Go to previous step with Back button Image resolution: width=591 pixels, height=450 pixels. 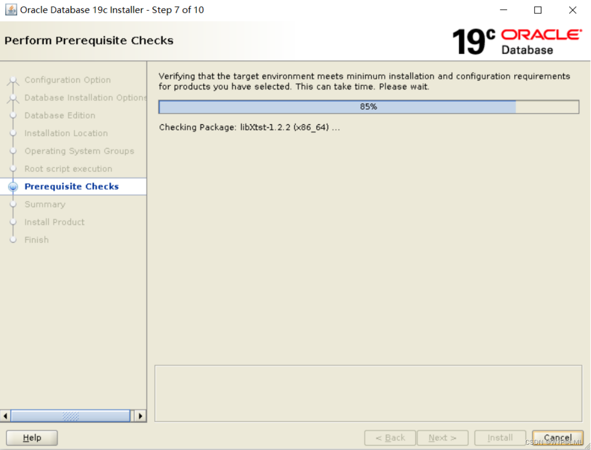click(390, 438)
